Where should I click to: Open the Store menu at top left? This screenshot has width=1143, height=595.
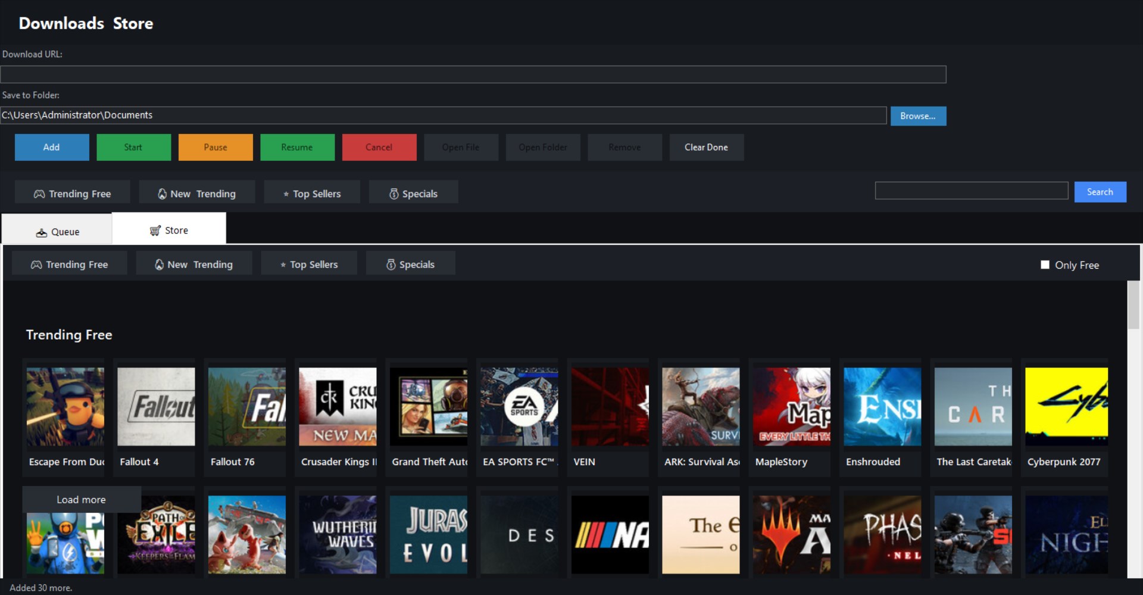coord(133,23)
